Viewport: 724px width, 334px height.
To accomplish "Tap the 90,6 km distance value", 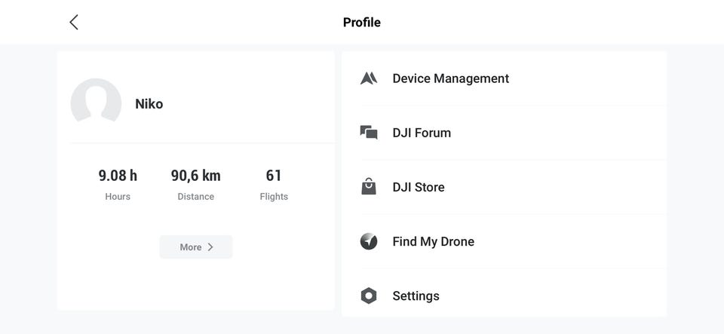I will click(x=195, y=176).
